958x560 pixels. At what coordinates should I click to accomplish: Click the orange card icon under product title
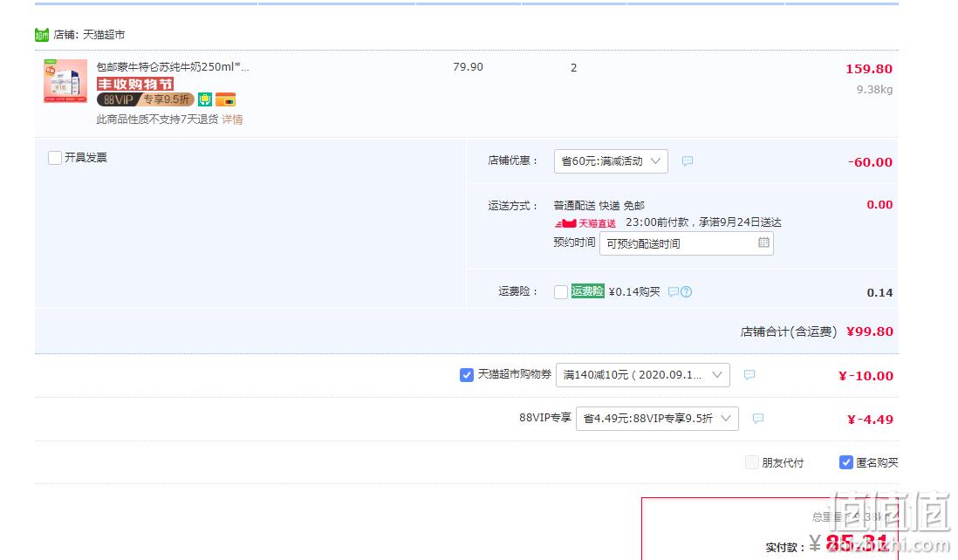[225, 99]
